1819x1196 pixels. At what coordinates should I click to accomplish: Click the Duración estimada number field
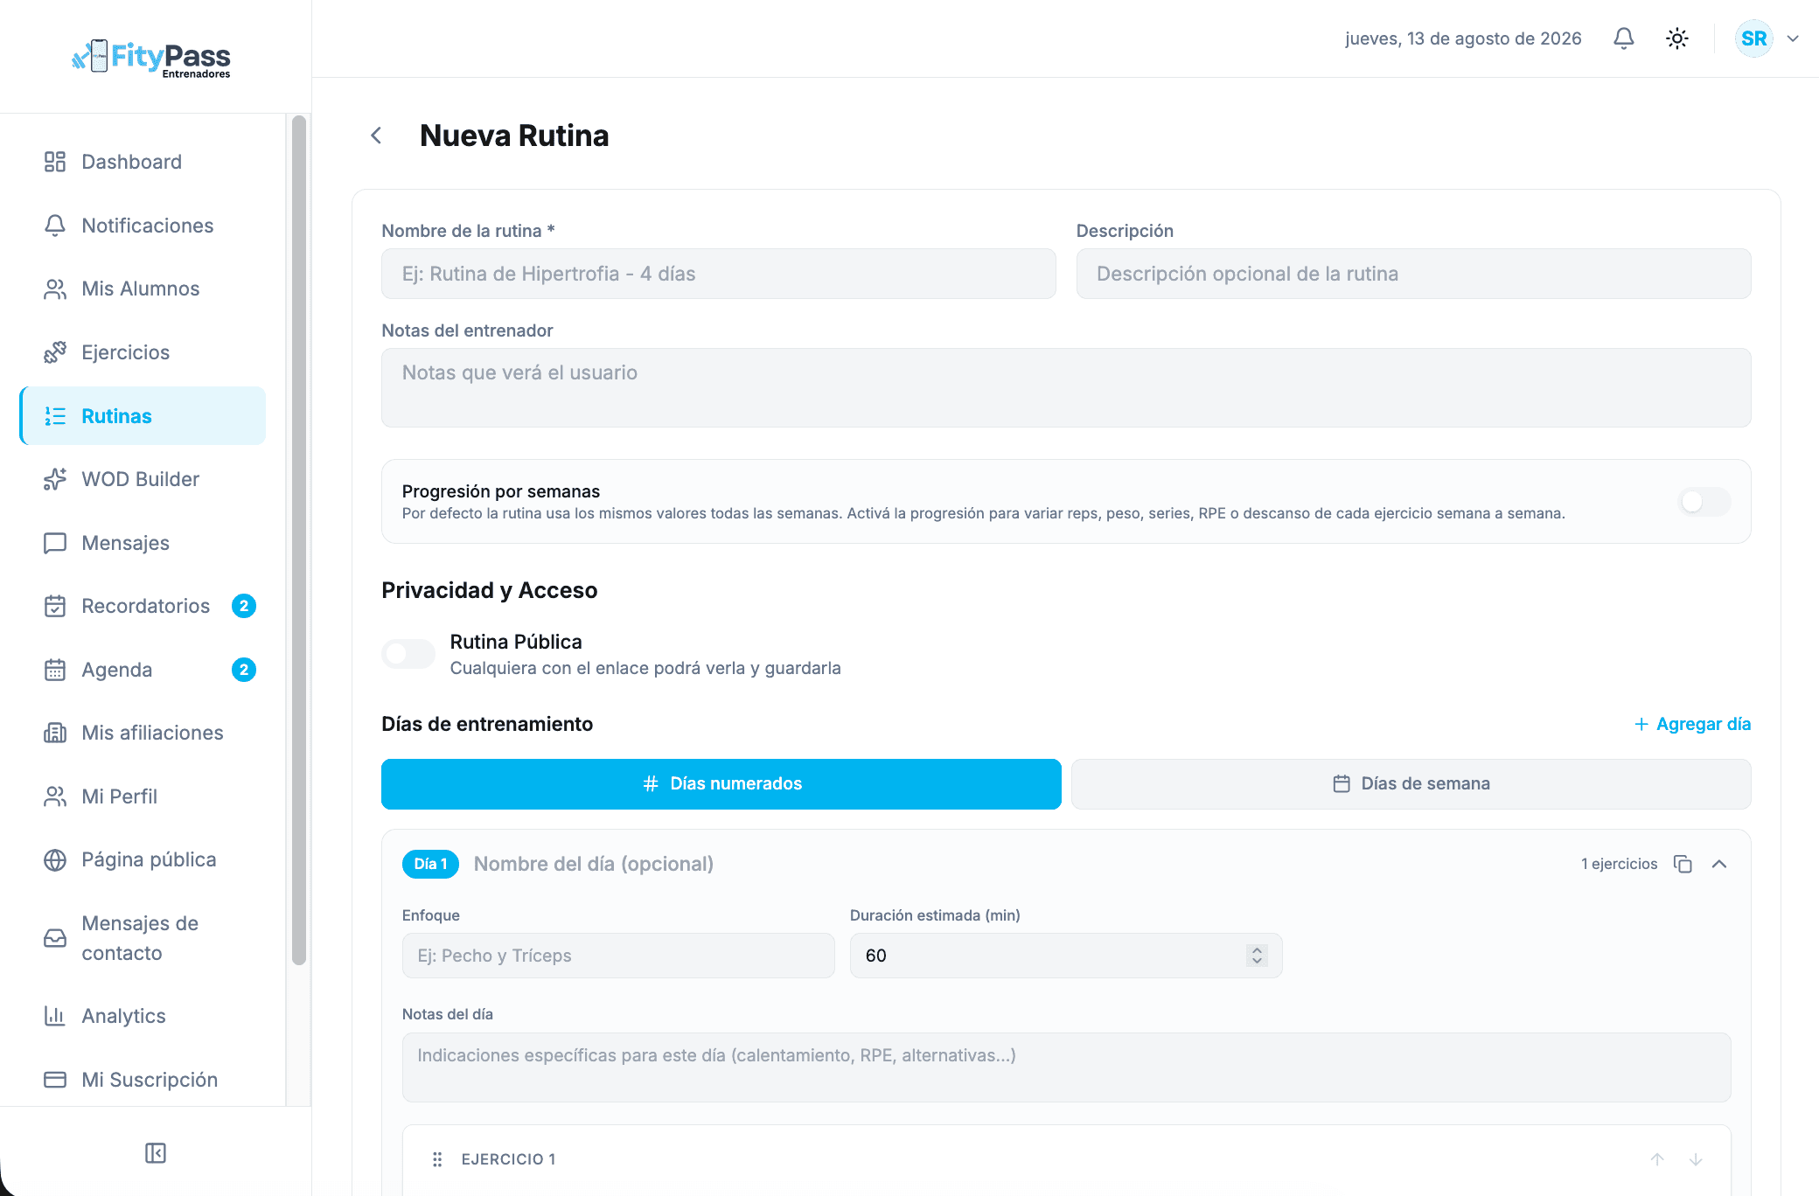click(x=1066, y=956)
